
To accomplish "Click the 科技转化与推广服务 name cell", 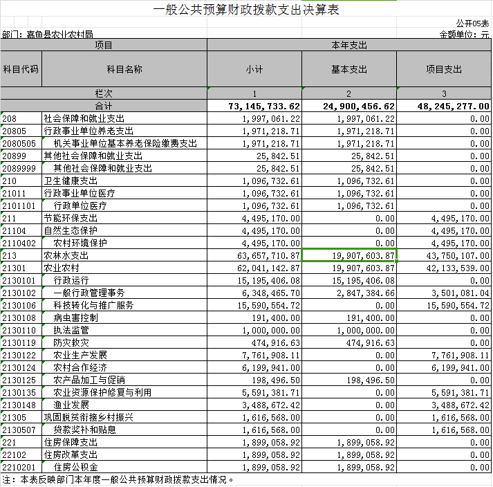I will coord(124,305).
